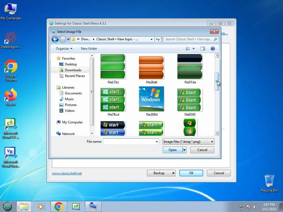Open Microsoft Visual Basic desktop shortcut
This screenshot has height=212, width=283.
coord(11,157)
